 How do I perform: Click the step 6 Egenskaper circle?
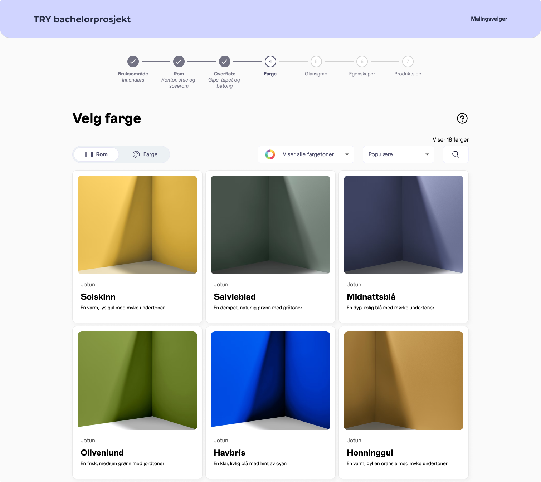point(362,62)
